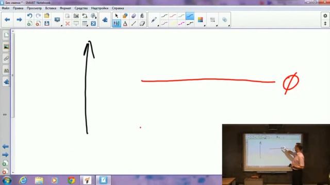Viewport: 330px width, 185px height.
Task: Open the Page Sorter sidebar tab
Action: coord(6,35)
